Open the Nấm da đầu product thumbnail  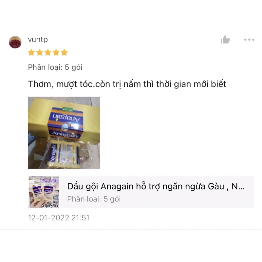pos(44,192)
